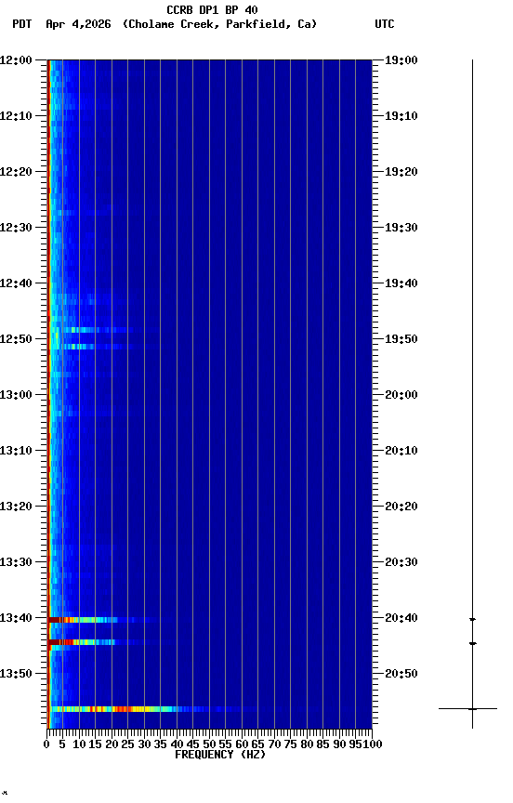Click the '20:00' UTC time label
The width and height of the screenshot is (513, 803).
pyautogui.click(x=401, y=395)
